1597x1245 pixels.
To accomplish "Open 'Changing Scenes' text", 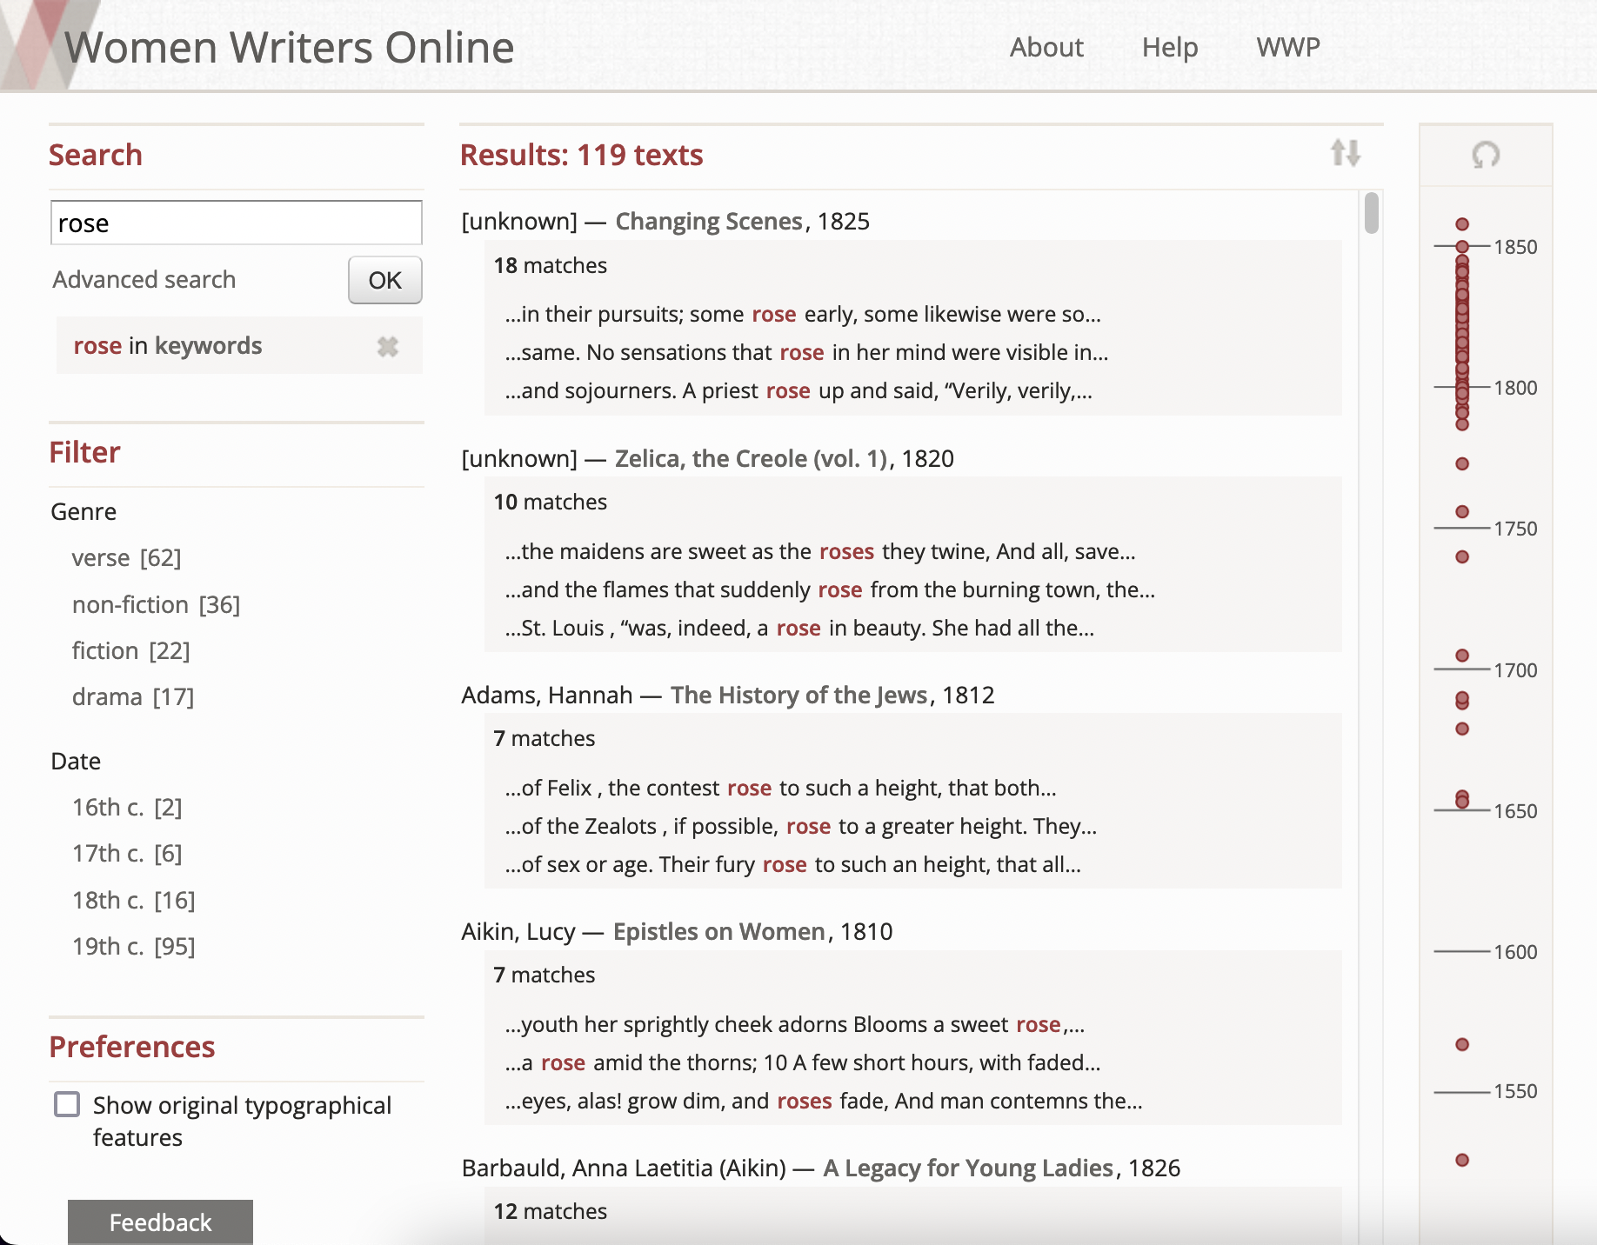I will point(709,222).
